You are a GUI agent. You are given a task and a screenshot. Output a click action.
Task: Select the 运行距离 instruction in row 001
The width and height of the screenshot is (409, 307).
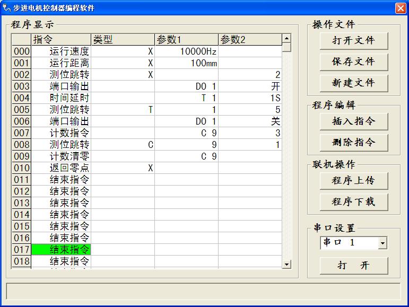[x=61, y=63]
